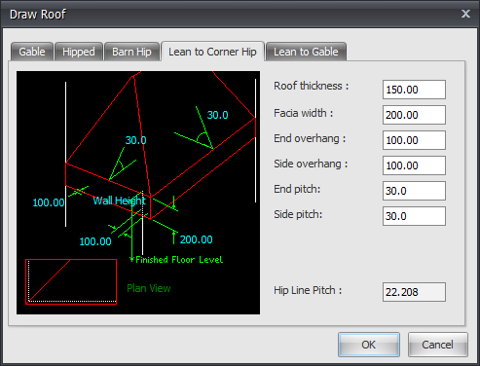Select the Side overhang input field
This screenshot has width=480, height=366.
point(414,165)
